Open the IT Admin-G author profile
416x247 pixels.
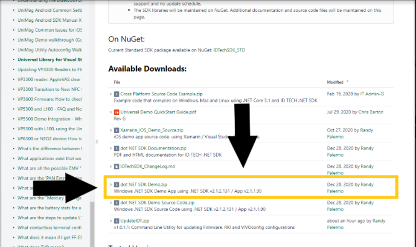[x=372, y=94]
